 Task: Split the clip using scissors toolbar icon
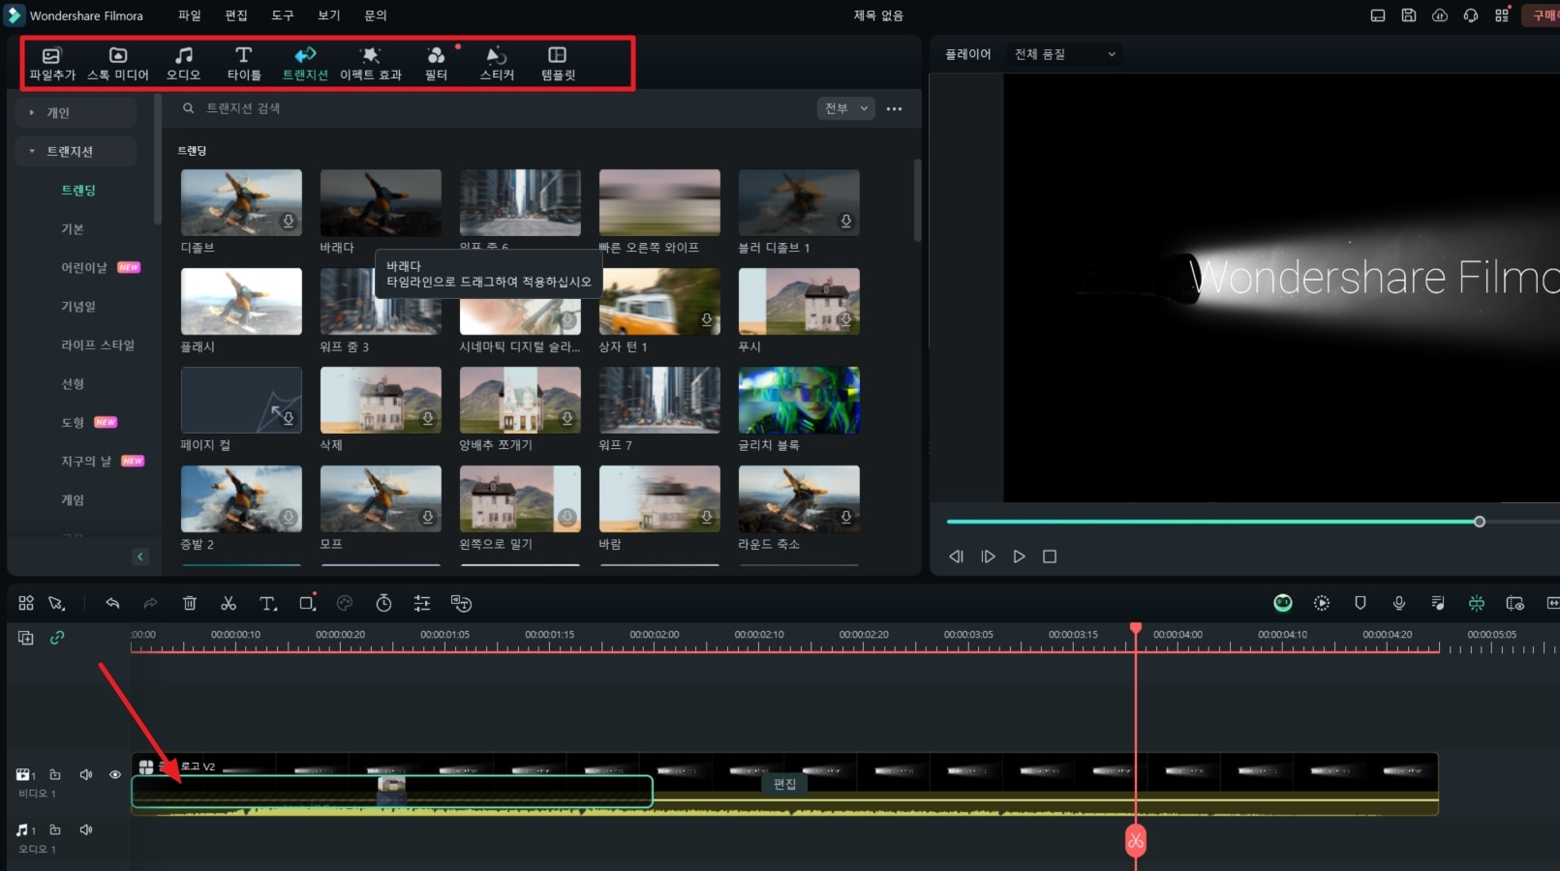coord(229,603)
